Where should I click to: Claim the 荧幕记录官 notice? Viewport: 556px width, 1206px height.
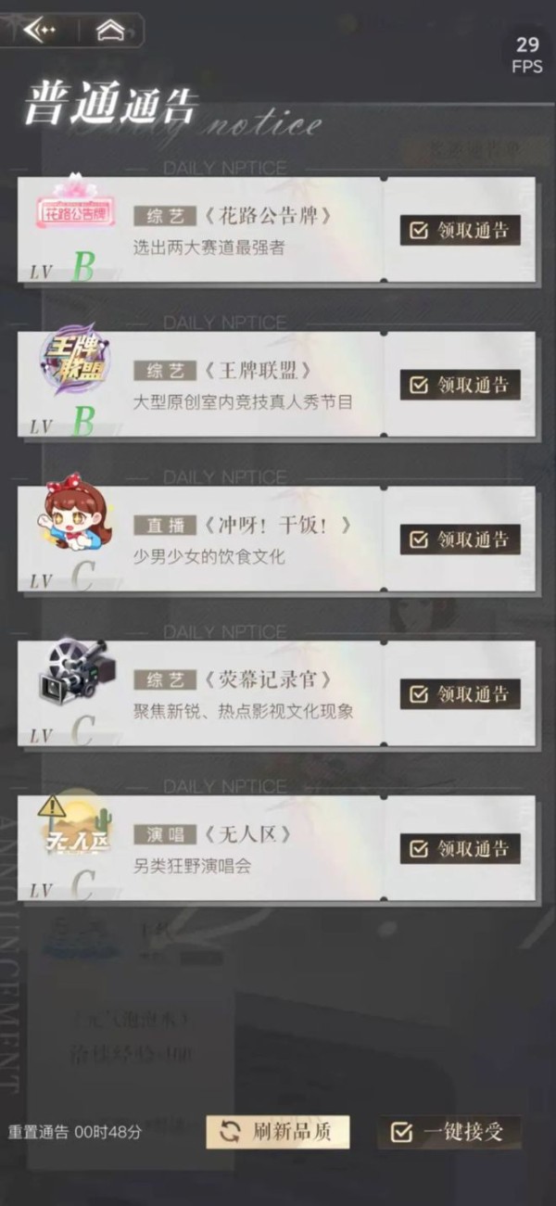pyautogui.click(x=461, y=694)
